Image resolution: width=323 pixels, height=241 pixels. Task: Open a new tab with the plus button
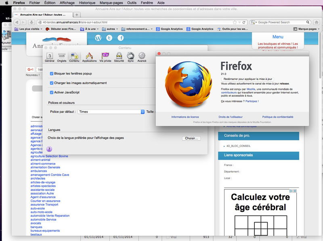[x=77, y=15]
